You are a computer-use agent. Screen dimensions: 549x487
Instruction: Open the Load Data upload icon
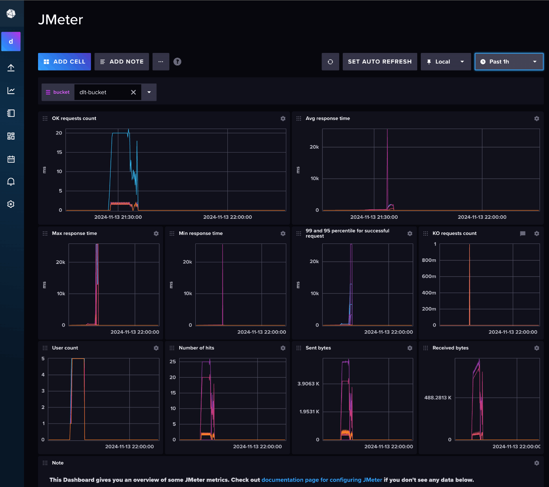pos(11,68)
